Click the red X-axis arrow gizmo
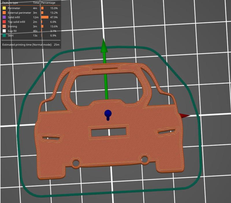 [x=184, y=115]
